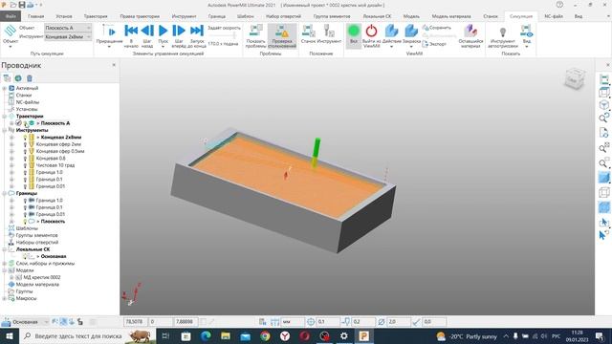612x344 pixels.
Task: Click the help question mark icon in the title bar
Action: (559, 5)
